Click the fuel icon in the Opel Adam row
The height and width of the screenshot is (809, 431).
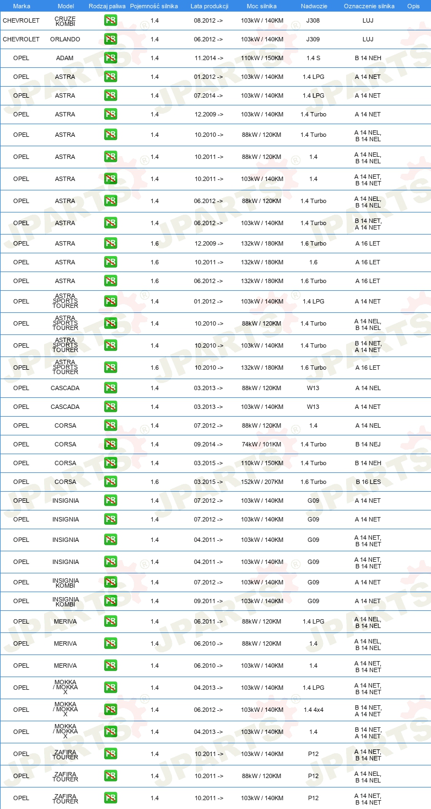(x=110, y=58)
